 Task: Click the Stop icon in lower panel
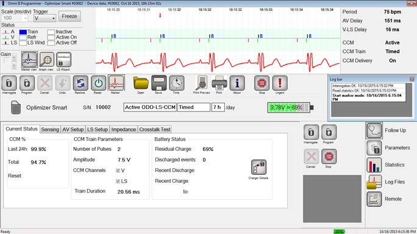[x=329, y=157]
